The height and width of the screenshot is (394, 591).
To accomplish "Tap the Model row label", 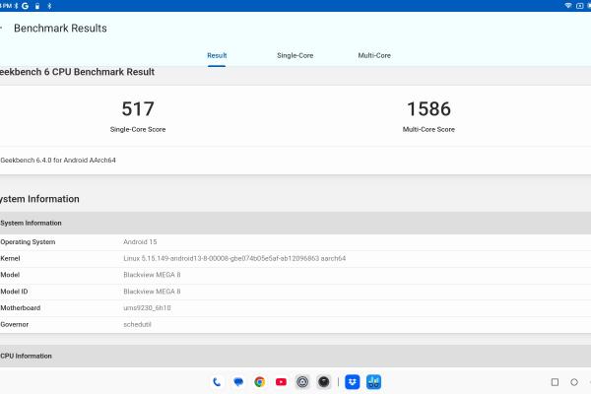I will click(x=10, y=275).
